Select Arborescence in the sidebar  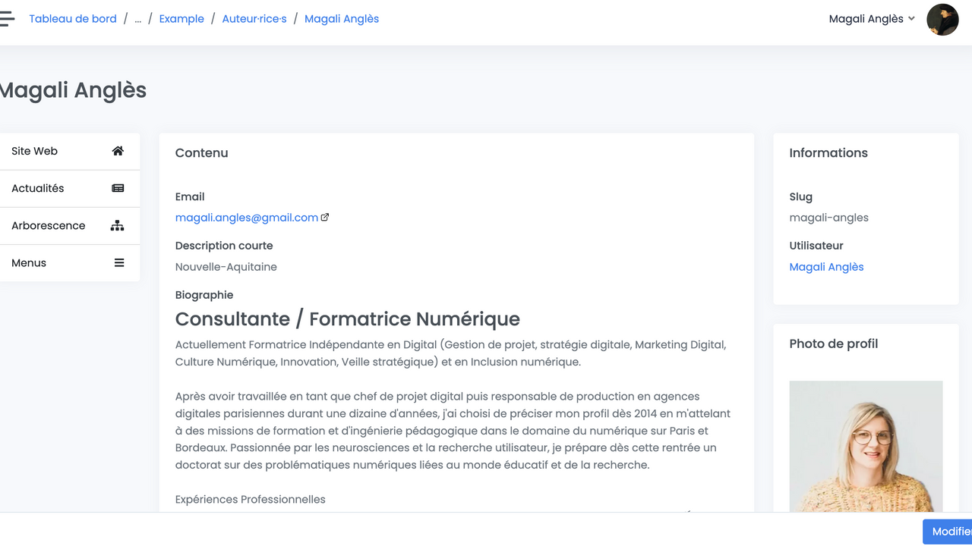49,225
